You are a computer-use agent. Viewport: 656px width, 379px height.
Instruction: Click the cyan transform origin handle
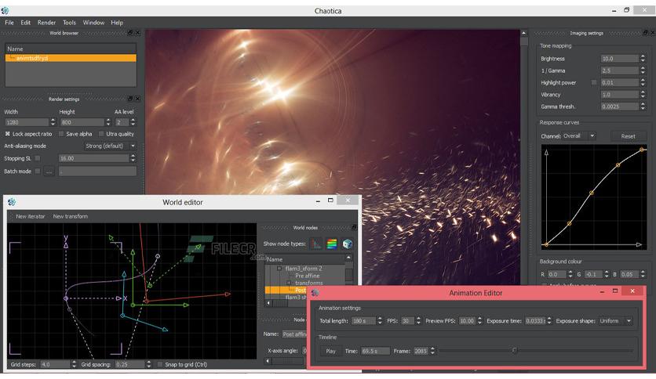click(122, 316)
